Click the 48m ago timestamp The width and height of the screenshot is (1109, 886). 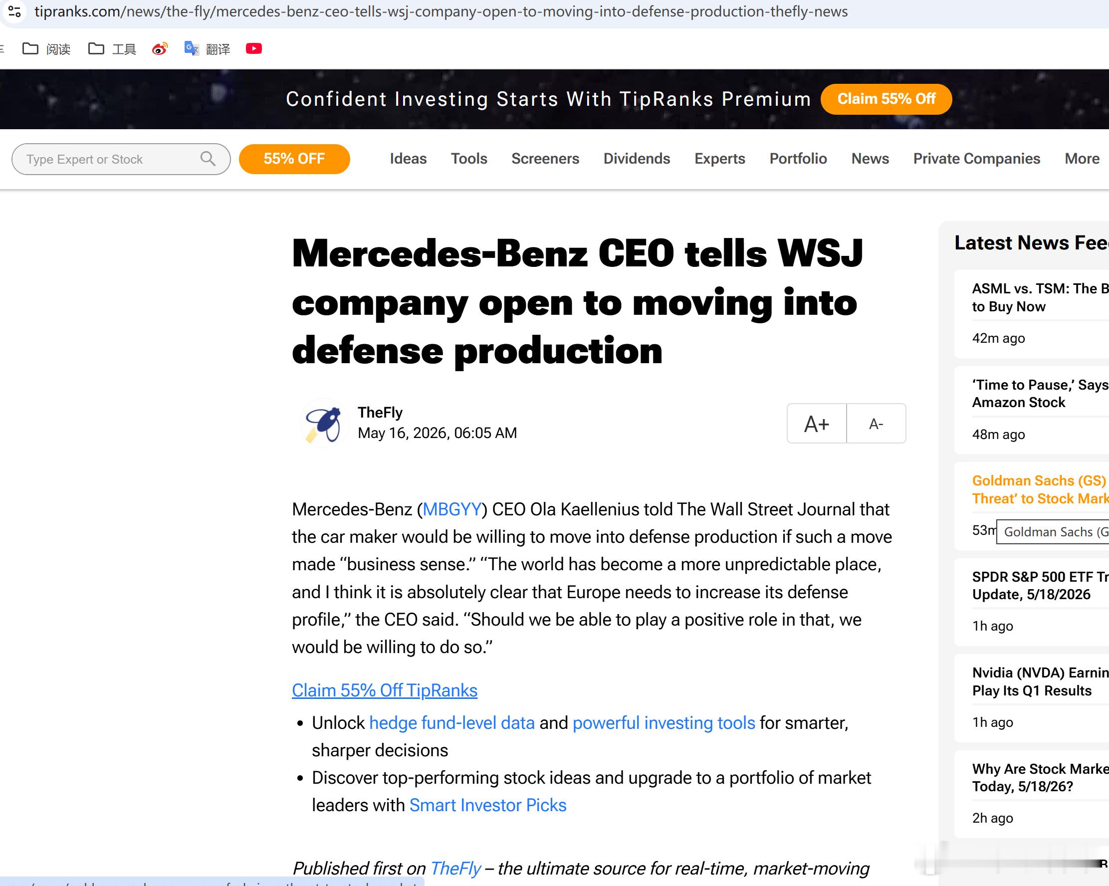998,434
